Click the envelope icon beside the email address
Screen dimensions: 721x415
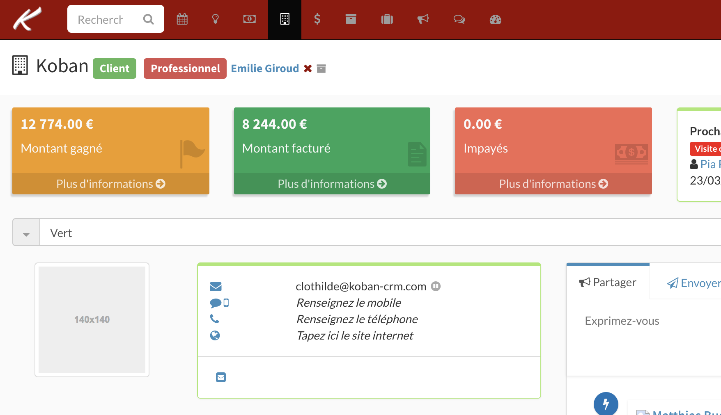(216, 287)
